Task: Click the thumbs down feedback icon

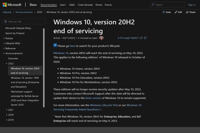Action: pos(145,38)
